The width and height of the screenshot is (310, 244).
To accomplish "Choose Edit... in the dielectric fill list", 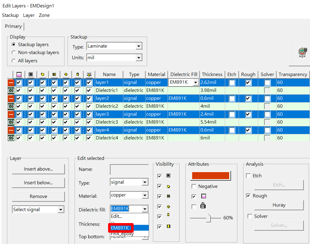I will tap(129, 216).
